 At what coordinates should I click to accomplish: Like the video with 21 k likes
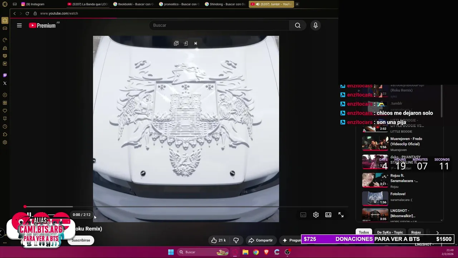218,240
